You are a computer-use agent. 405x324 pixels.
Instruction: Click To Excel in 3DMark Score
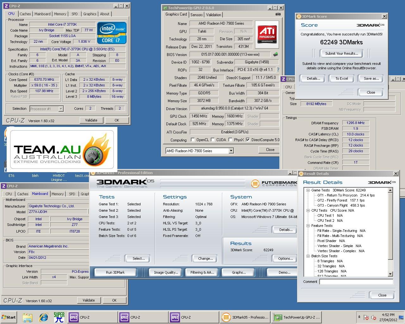342,78
